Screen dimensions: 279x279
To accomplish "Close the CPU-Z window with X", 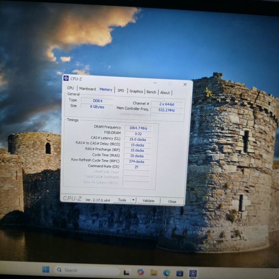I will tap(185, 84).
